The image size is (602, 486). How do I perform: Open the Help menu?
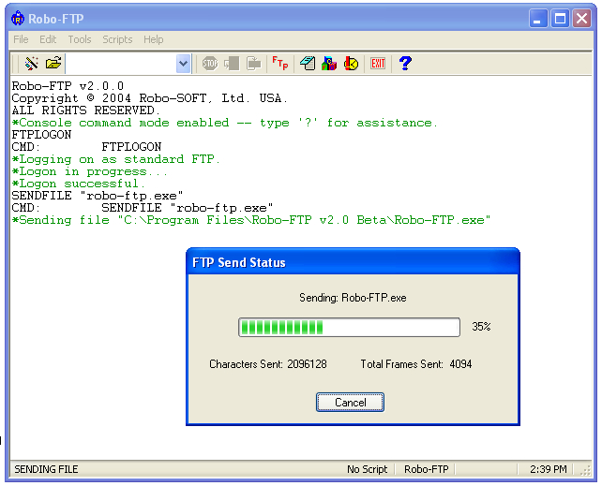point(153,39)
